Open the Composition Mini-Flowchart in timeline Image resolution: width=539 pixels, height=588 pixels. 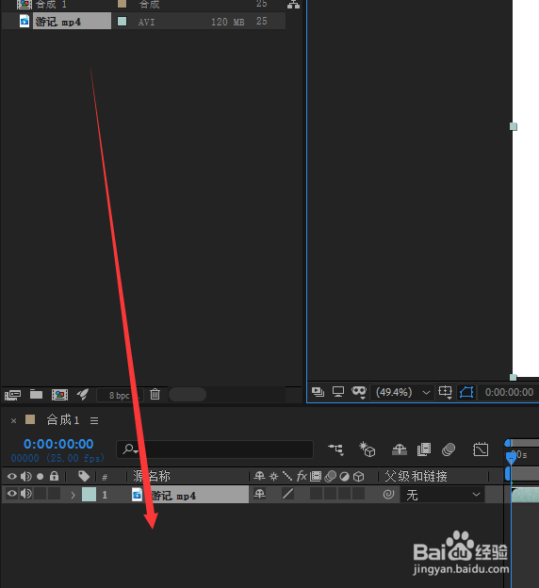335,449
